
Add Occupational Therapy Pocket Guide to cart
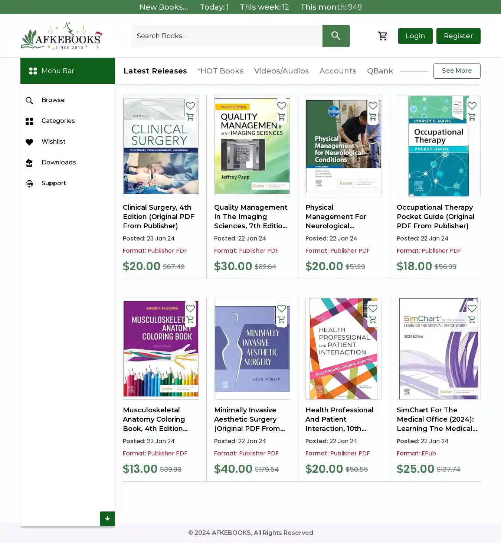point(472,117)
